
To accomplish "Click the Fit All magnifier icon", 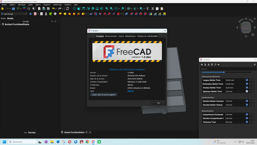I will coord(107,8).
